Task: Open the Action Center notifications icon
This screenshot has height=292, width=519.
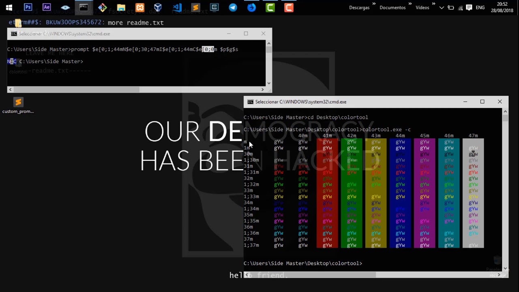Action: click(x=469, y=7)
